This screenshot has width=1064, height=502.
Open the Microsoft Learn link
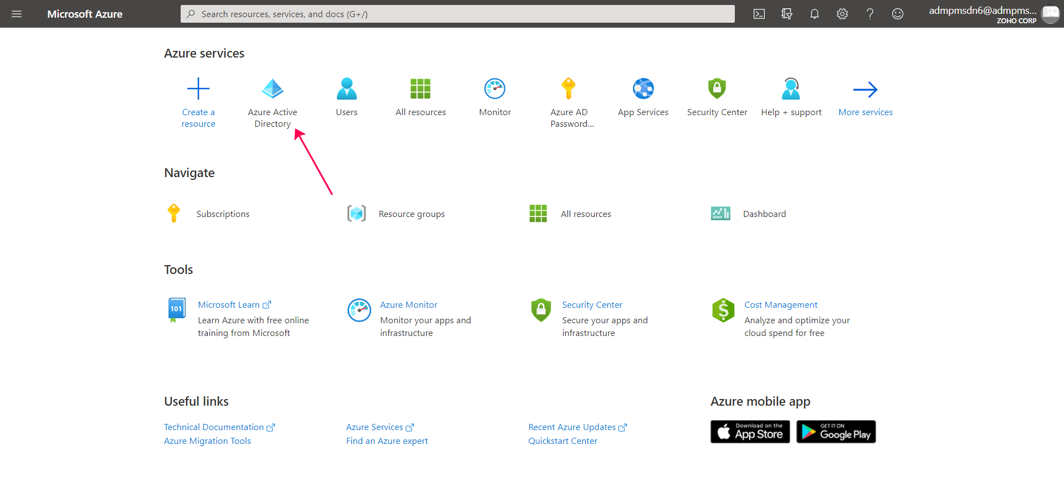click(x=234, y=305)
